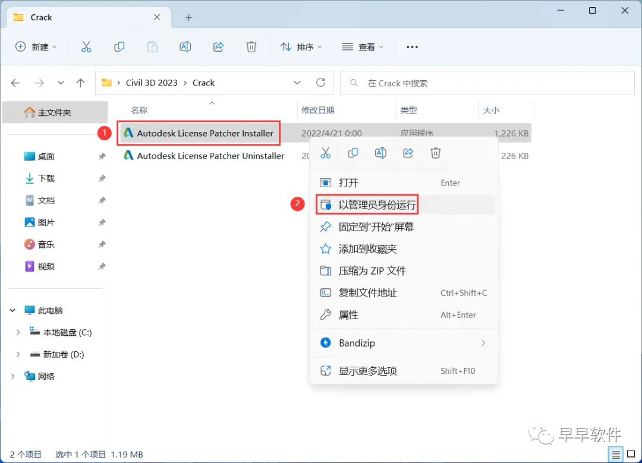The image size is (642, 463).
Task: Sort by 大小 column header
Action: 491,110
